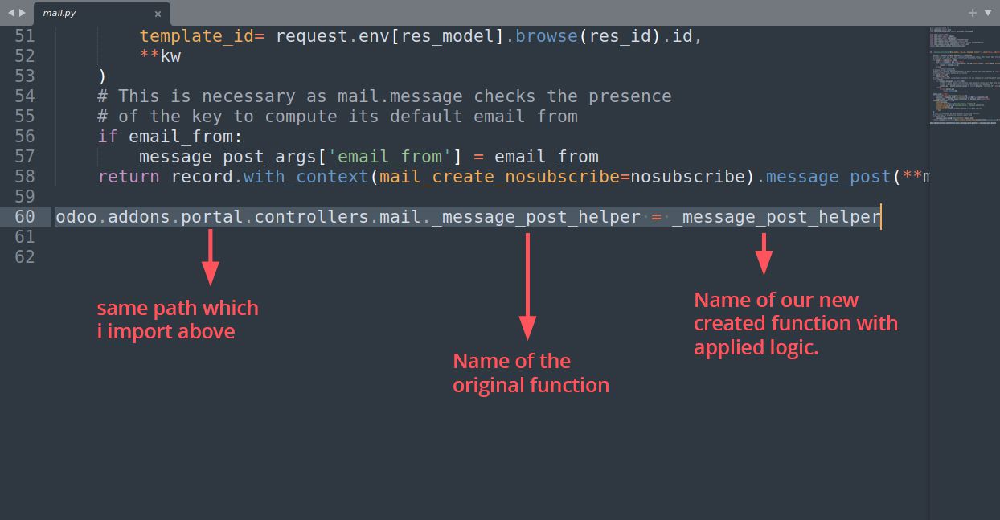The height and width of the screenshot is (520, 1000).
Task: Click line number 54 in the gutter
Action: pyautogui.click(x=25, y=96)
